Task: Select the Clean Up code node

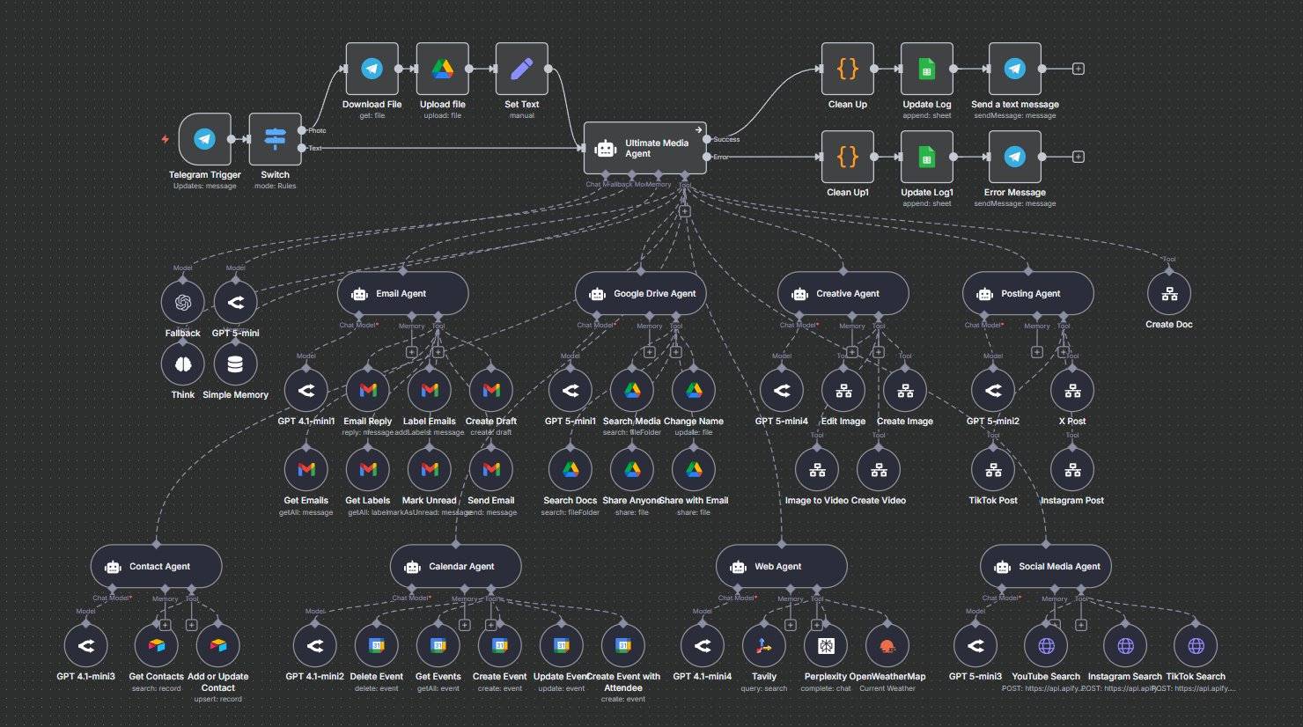Action: 847,69
